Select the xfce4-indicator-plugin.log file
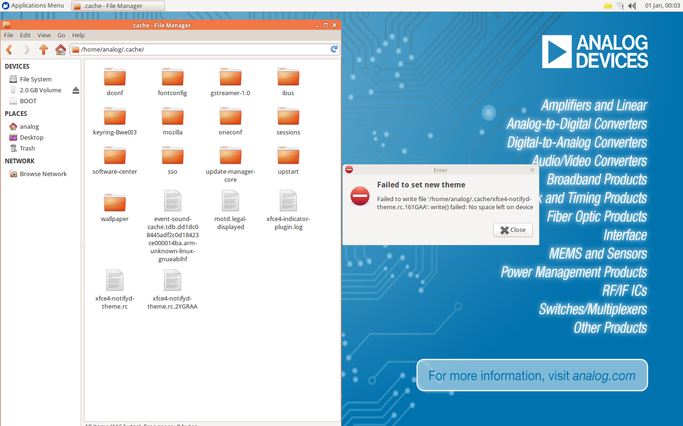683x426 pixels. [288, 210]
